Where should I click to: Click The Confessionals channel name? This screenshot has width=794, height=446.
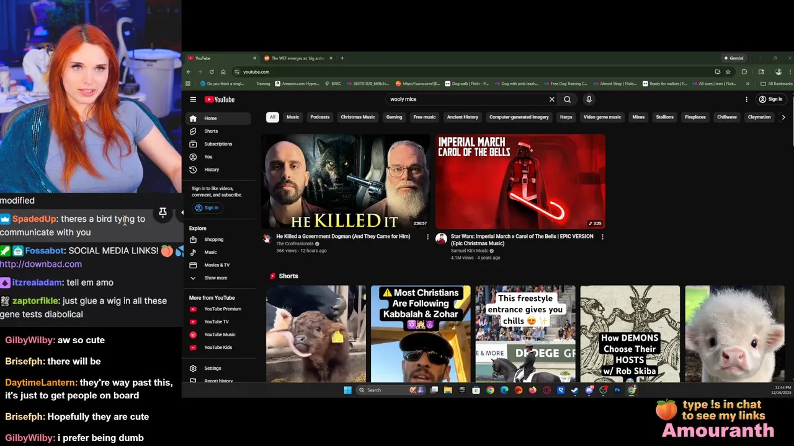[x=295, y=244]
